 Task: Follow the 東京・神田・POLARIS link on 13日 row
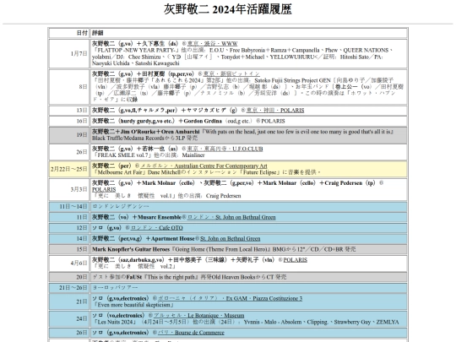275,111
